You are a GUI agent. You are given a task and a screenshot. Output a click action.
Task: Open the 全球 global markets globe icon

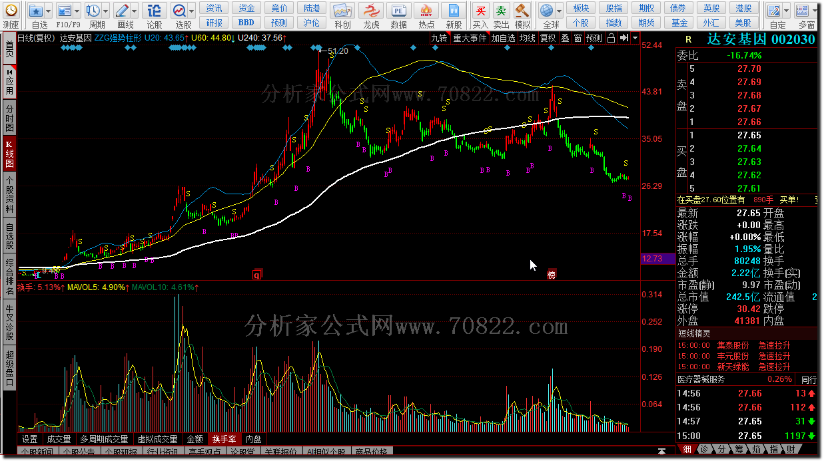pyautogui.click(x=546, y=11)
